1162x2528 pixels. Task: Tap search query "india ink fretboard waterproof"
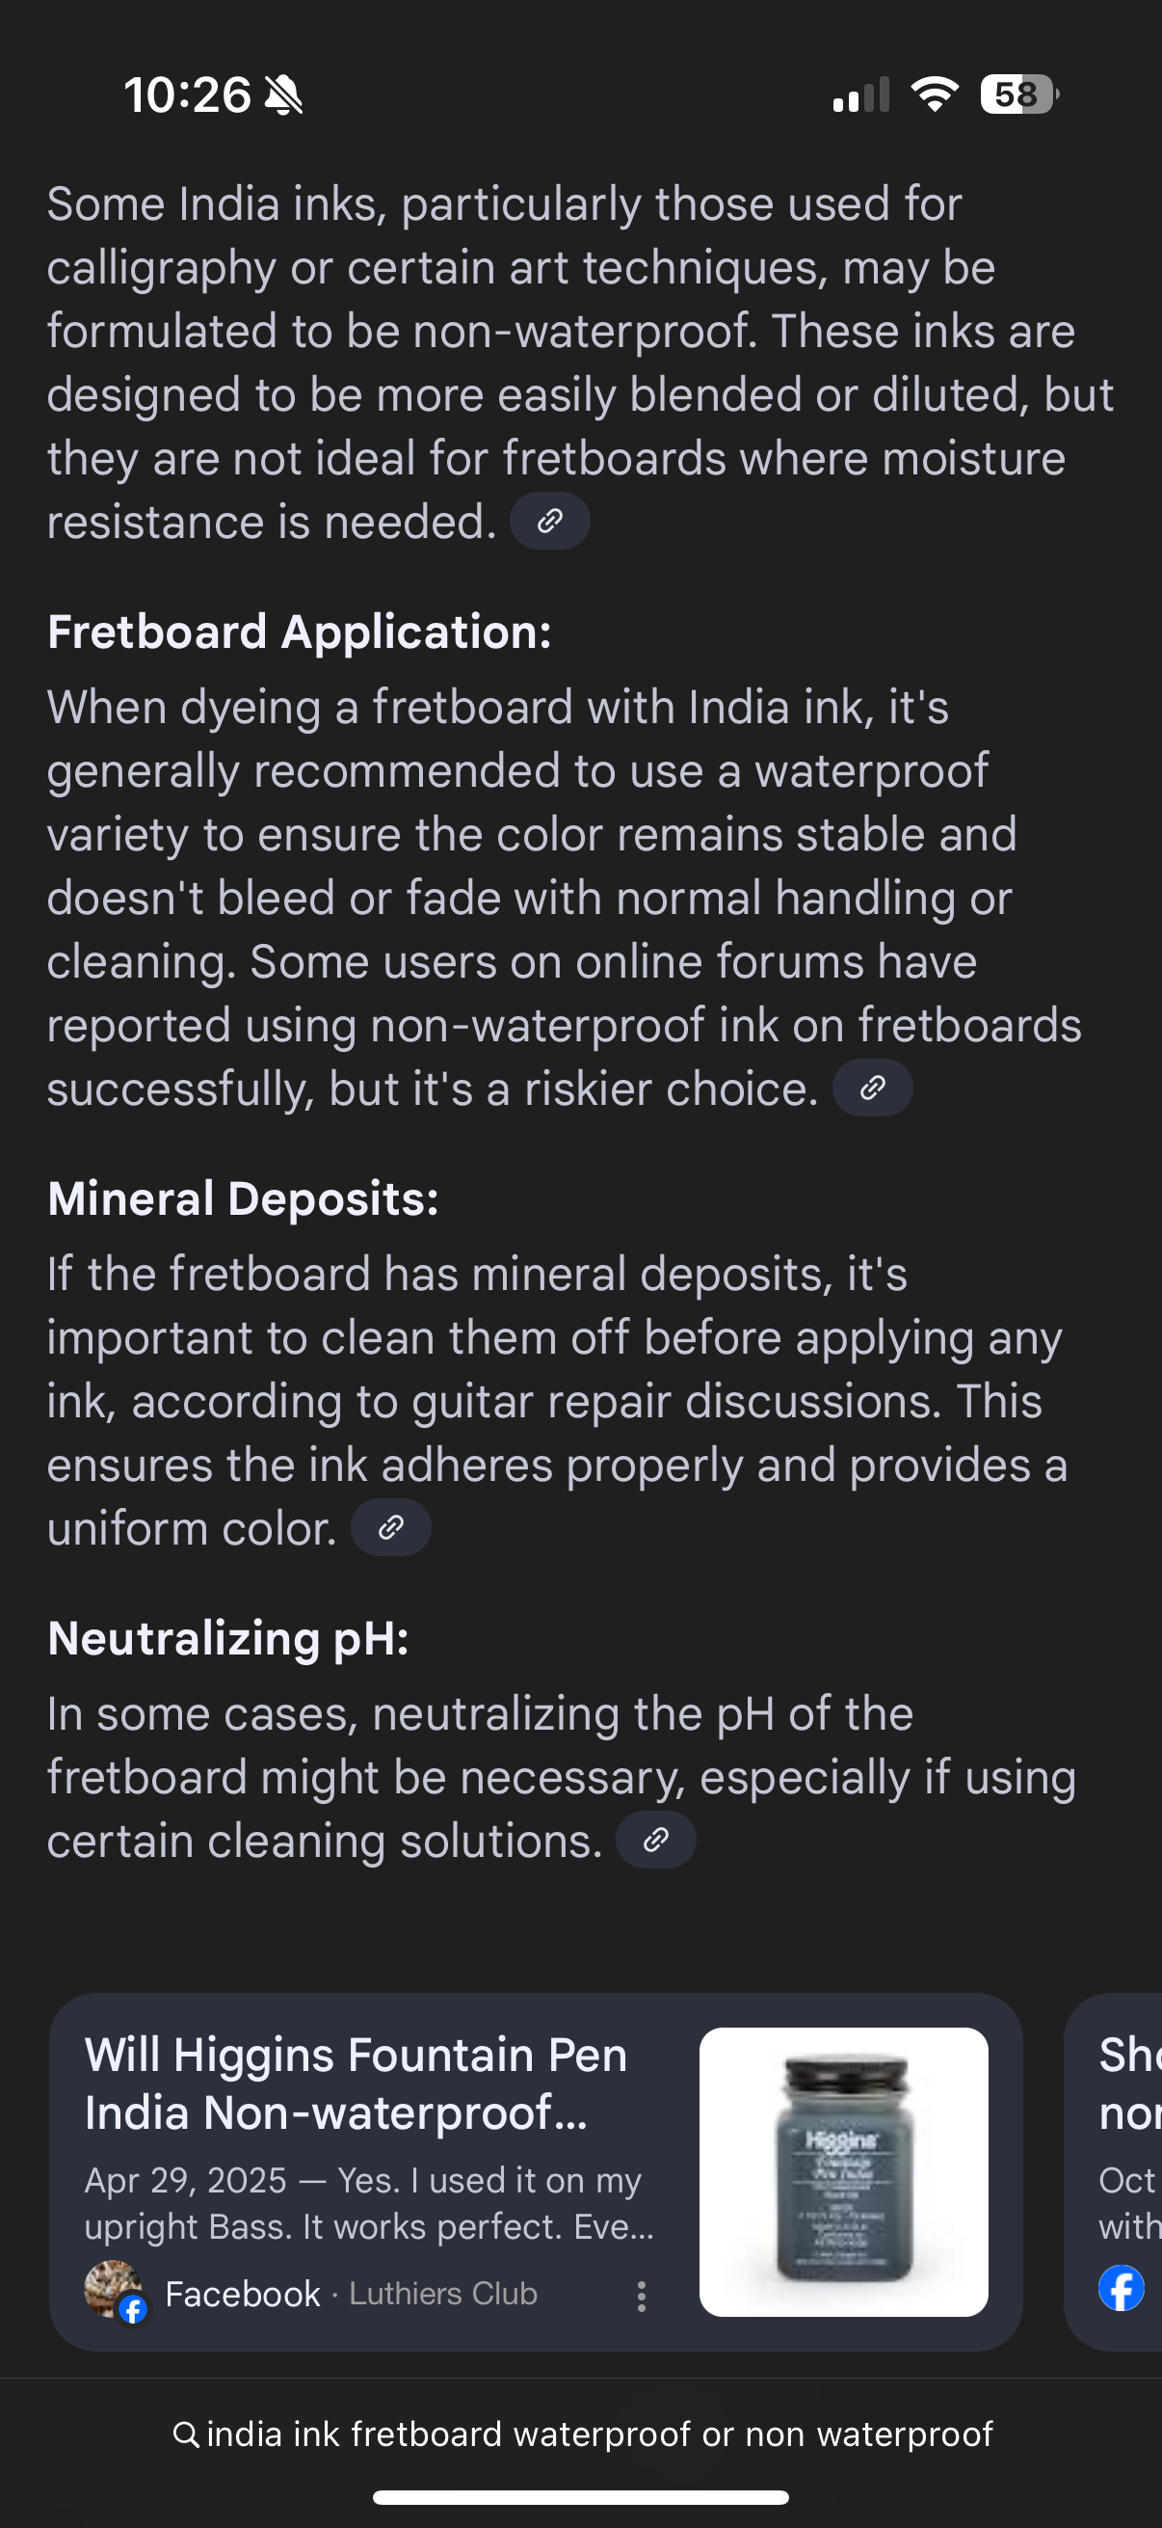click(x=599, y=2434)
